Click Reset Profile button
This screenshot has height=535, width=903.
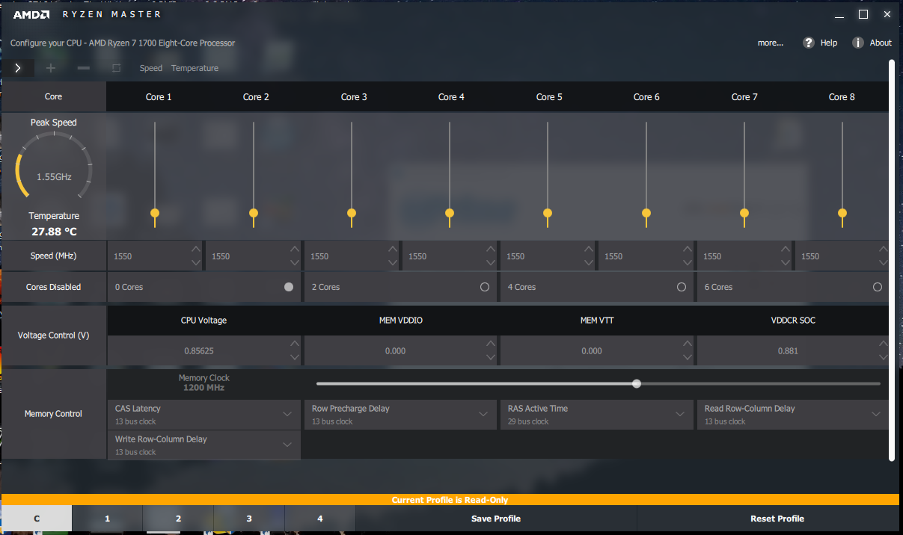click(x=777, y=519)
